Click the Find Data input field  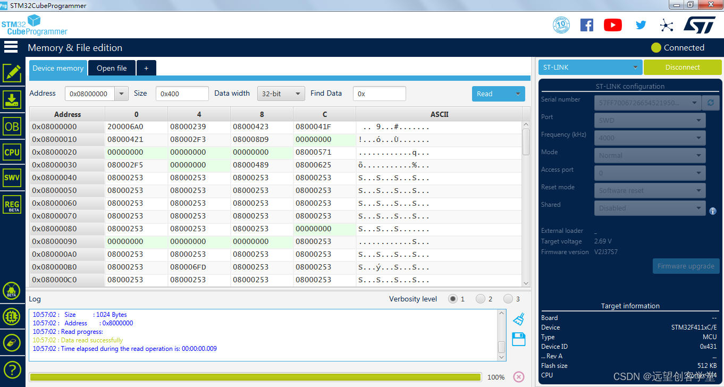click(x=379, y=94)
